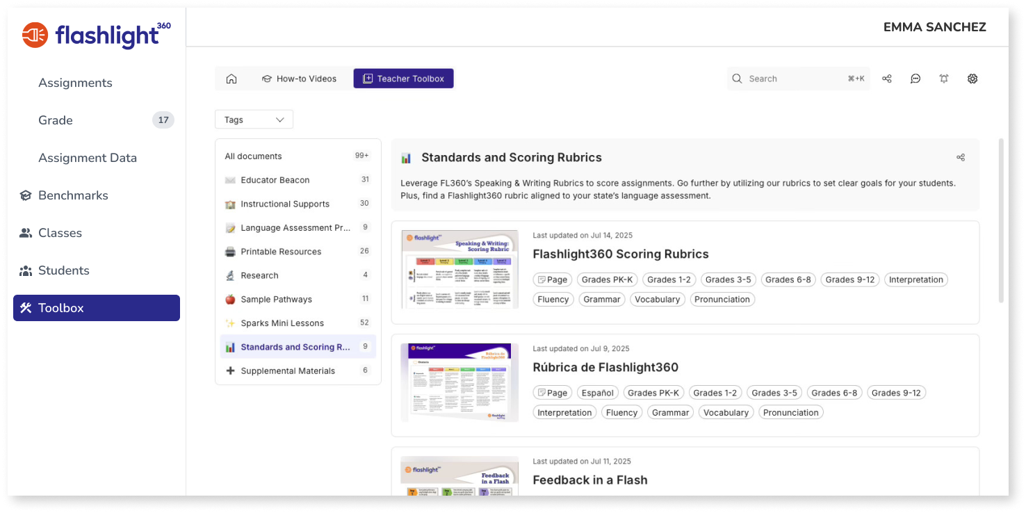Open notifications bell icon
Viewport: 1026px width, 513px height.
(944, 79)
